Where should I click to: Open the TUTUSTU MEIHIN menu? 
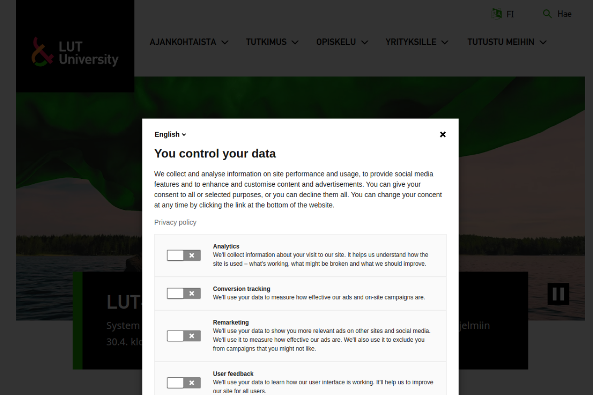coord(501,42)
